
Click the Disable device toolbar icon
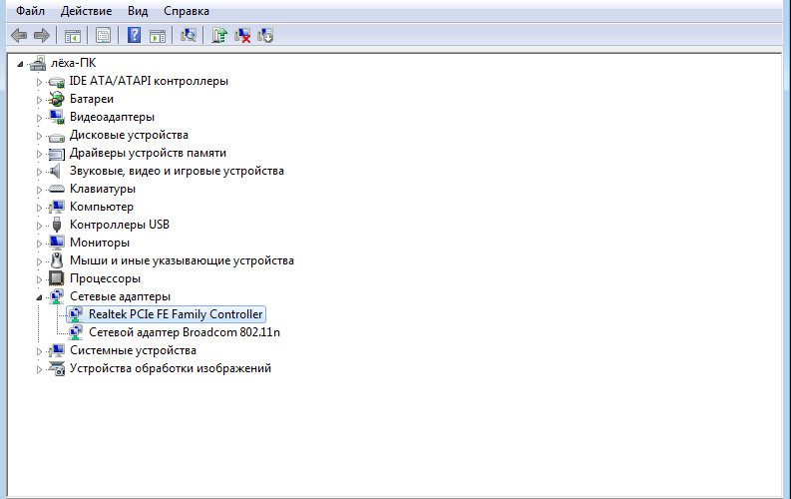265,35
